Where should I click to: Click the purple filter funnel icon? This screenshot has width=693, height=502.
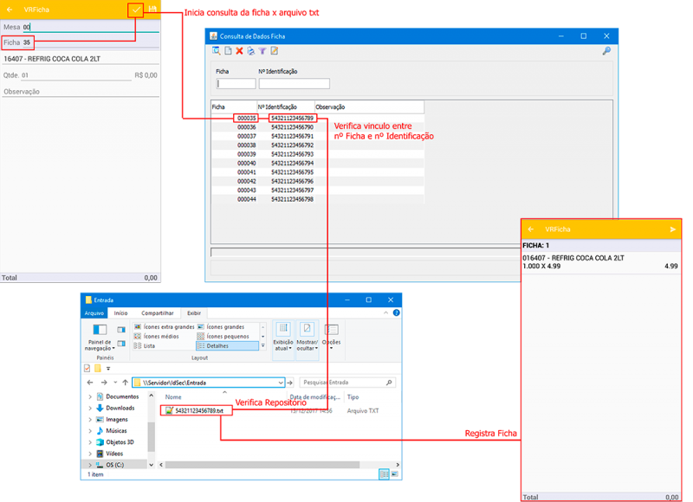[262, 51]
